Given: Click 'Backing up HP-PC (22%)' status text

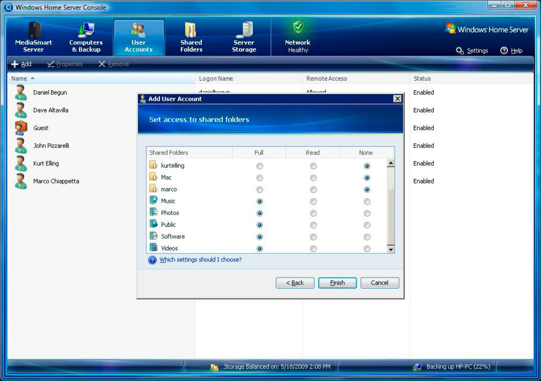Looking at the screenshot, I should point(458,367).
